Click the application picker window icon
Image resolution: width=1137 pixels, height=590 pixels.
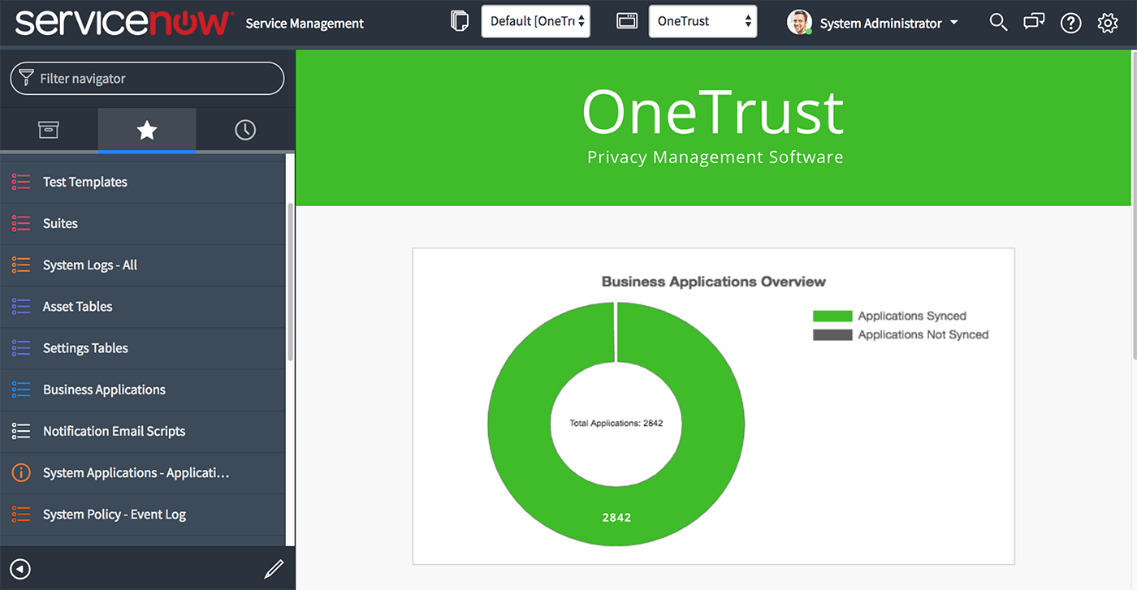pos(627,22)
